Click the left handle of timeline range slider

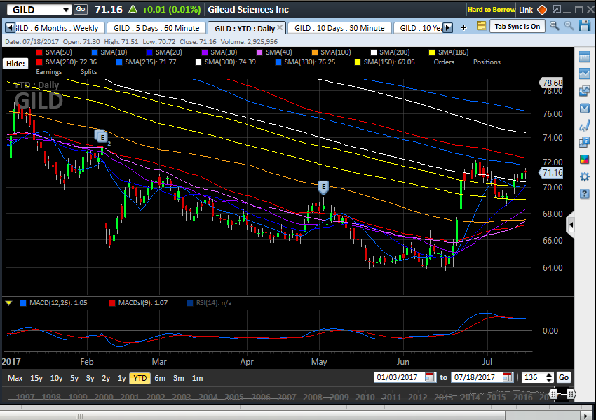point(553,394)
